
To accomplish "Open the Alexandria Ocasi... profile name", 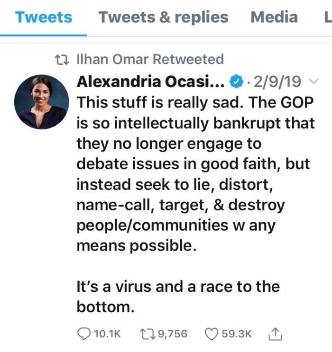I will click(x=150, y=82).
